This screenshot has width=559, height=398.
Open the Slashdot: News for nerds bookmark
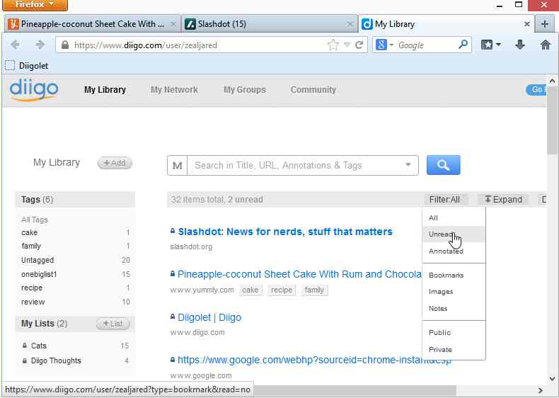tap(285, 232)
